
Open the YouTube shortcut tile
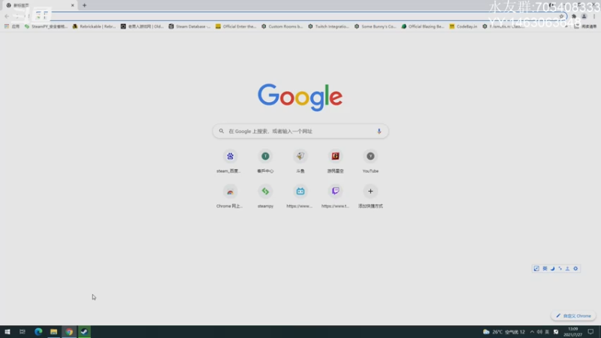370,161
